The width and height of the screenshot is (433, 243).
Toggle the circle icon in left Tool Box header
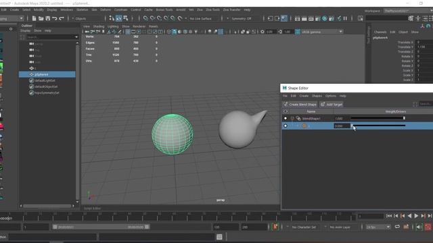(x=11, y=28)
